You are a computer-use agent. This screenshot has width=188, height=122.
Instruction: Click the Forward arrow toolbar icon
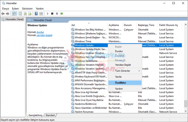pos(7,14)
